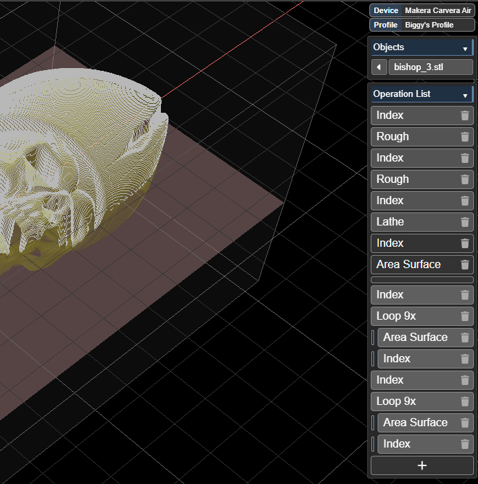
Task: Collapse the Objects panel using its arrow
Action: click(x=465, y=48)
